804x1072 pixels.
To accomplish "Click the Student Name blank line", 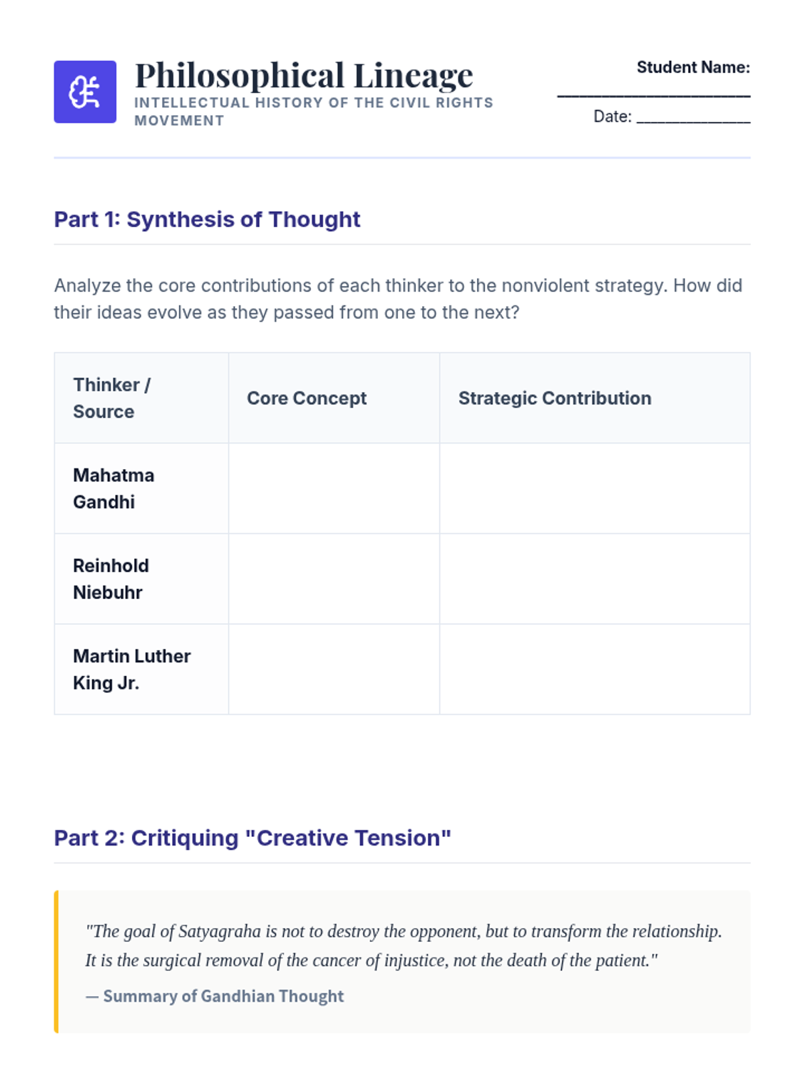I will point(653,95).
